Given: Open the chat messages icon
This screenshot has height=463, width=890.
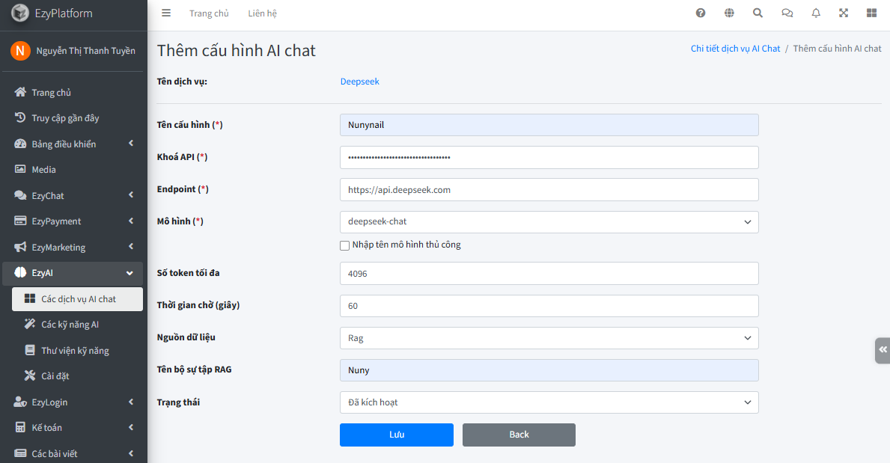Looking at the screenshot, I should pos(787,13).
